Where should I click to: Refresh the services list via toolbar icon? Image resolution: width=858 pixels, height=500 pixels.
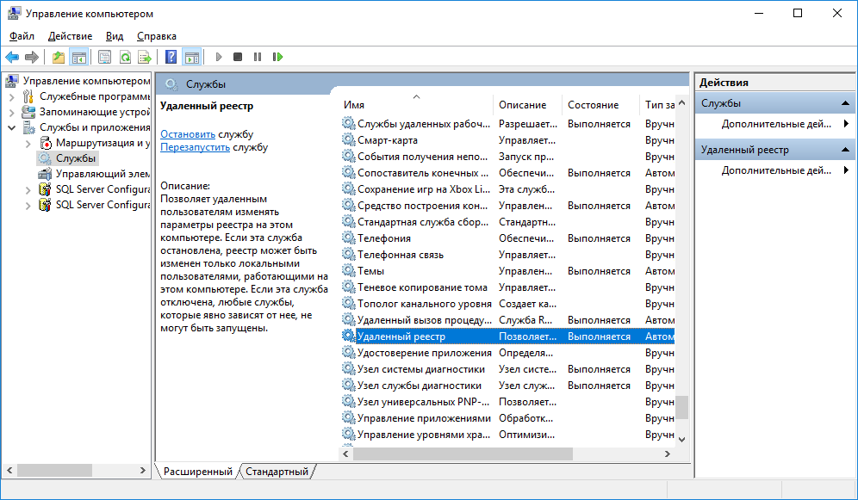(125, 57)
